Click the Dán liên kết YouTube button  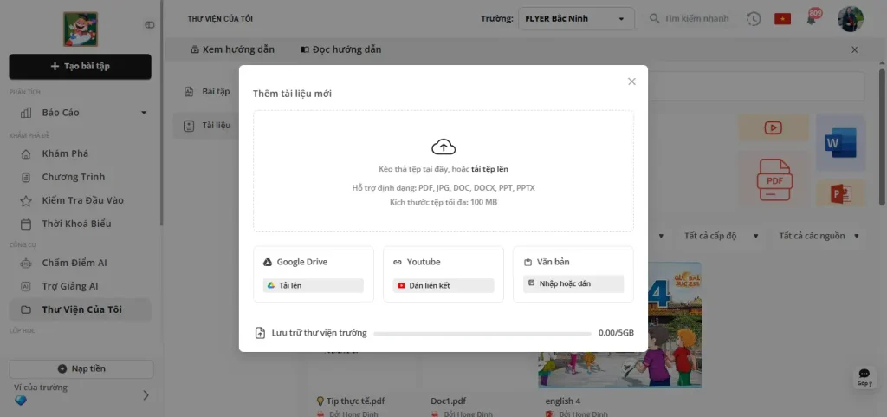tap(443, 285)
